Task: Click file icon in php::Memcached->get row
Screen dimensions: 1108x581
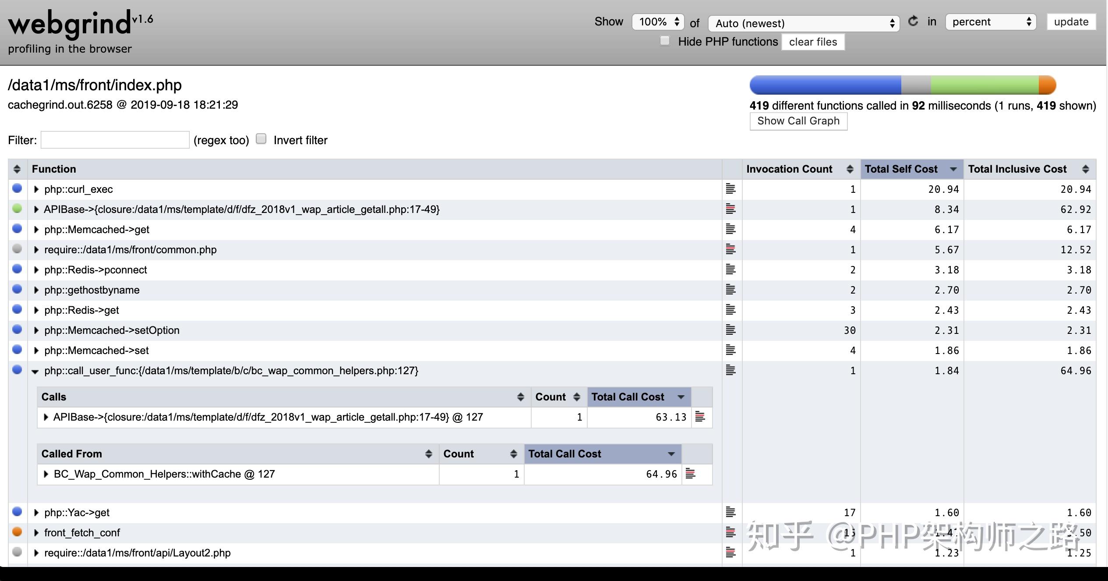Action: click(x=730, y=229)
